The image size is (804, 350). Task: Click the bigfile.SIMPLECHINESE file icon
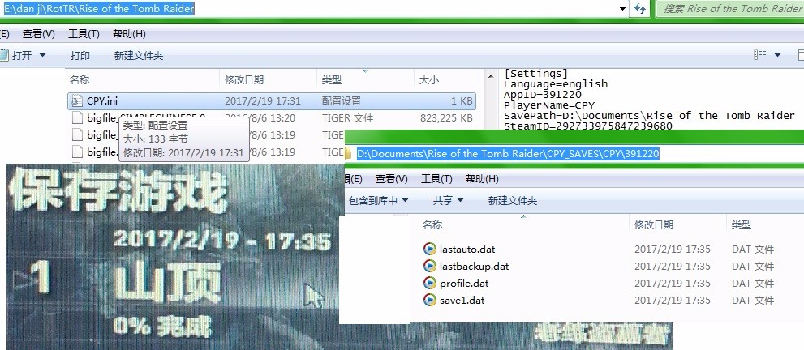point(77,118)
